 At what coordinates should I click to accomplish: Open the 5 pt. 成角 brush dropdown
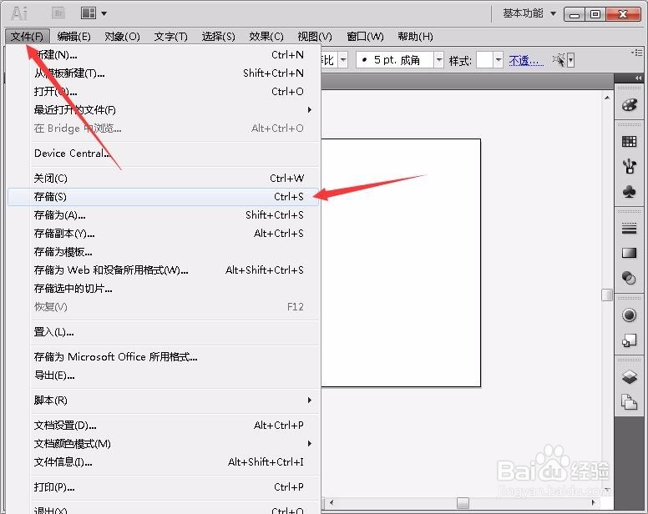tap(439, 60)
